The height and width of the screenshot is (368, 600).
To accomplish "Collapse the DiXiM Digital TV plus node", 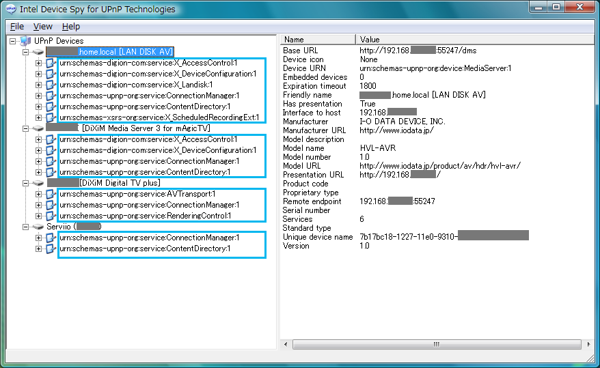I will 26,183.
